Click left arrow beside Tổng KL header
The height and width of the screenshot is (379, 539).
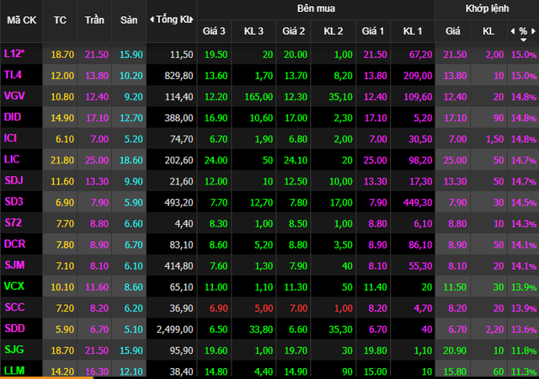pyautogui.click(x=152, y=20)
